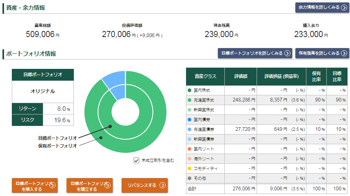The width and height of the screenshot is (350, 196).
Task: Click the 国内債券 blue legend dot
Action: coord(190,120)
